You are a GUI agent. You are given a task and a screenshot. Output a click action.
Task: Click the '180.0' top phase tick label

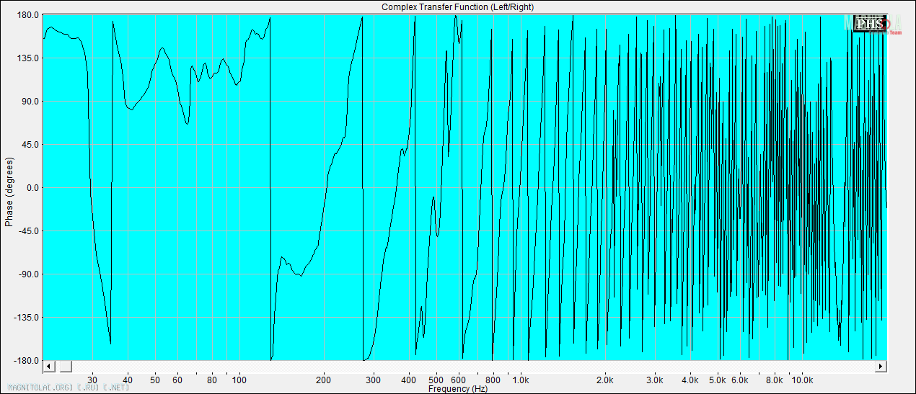point(28,15)
